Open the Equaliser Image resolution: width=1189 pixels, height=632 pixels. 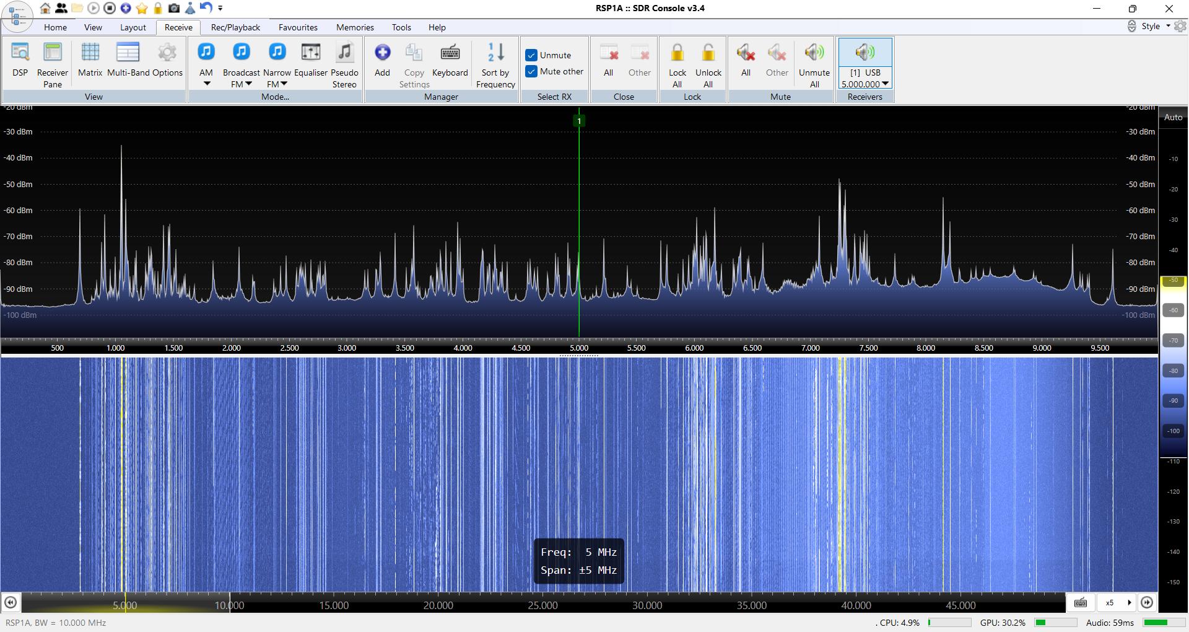tap(311, 60)
